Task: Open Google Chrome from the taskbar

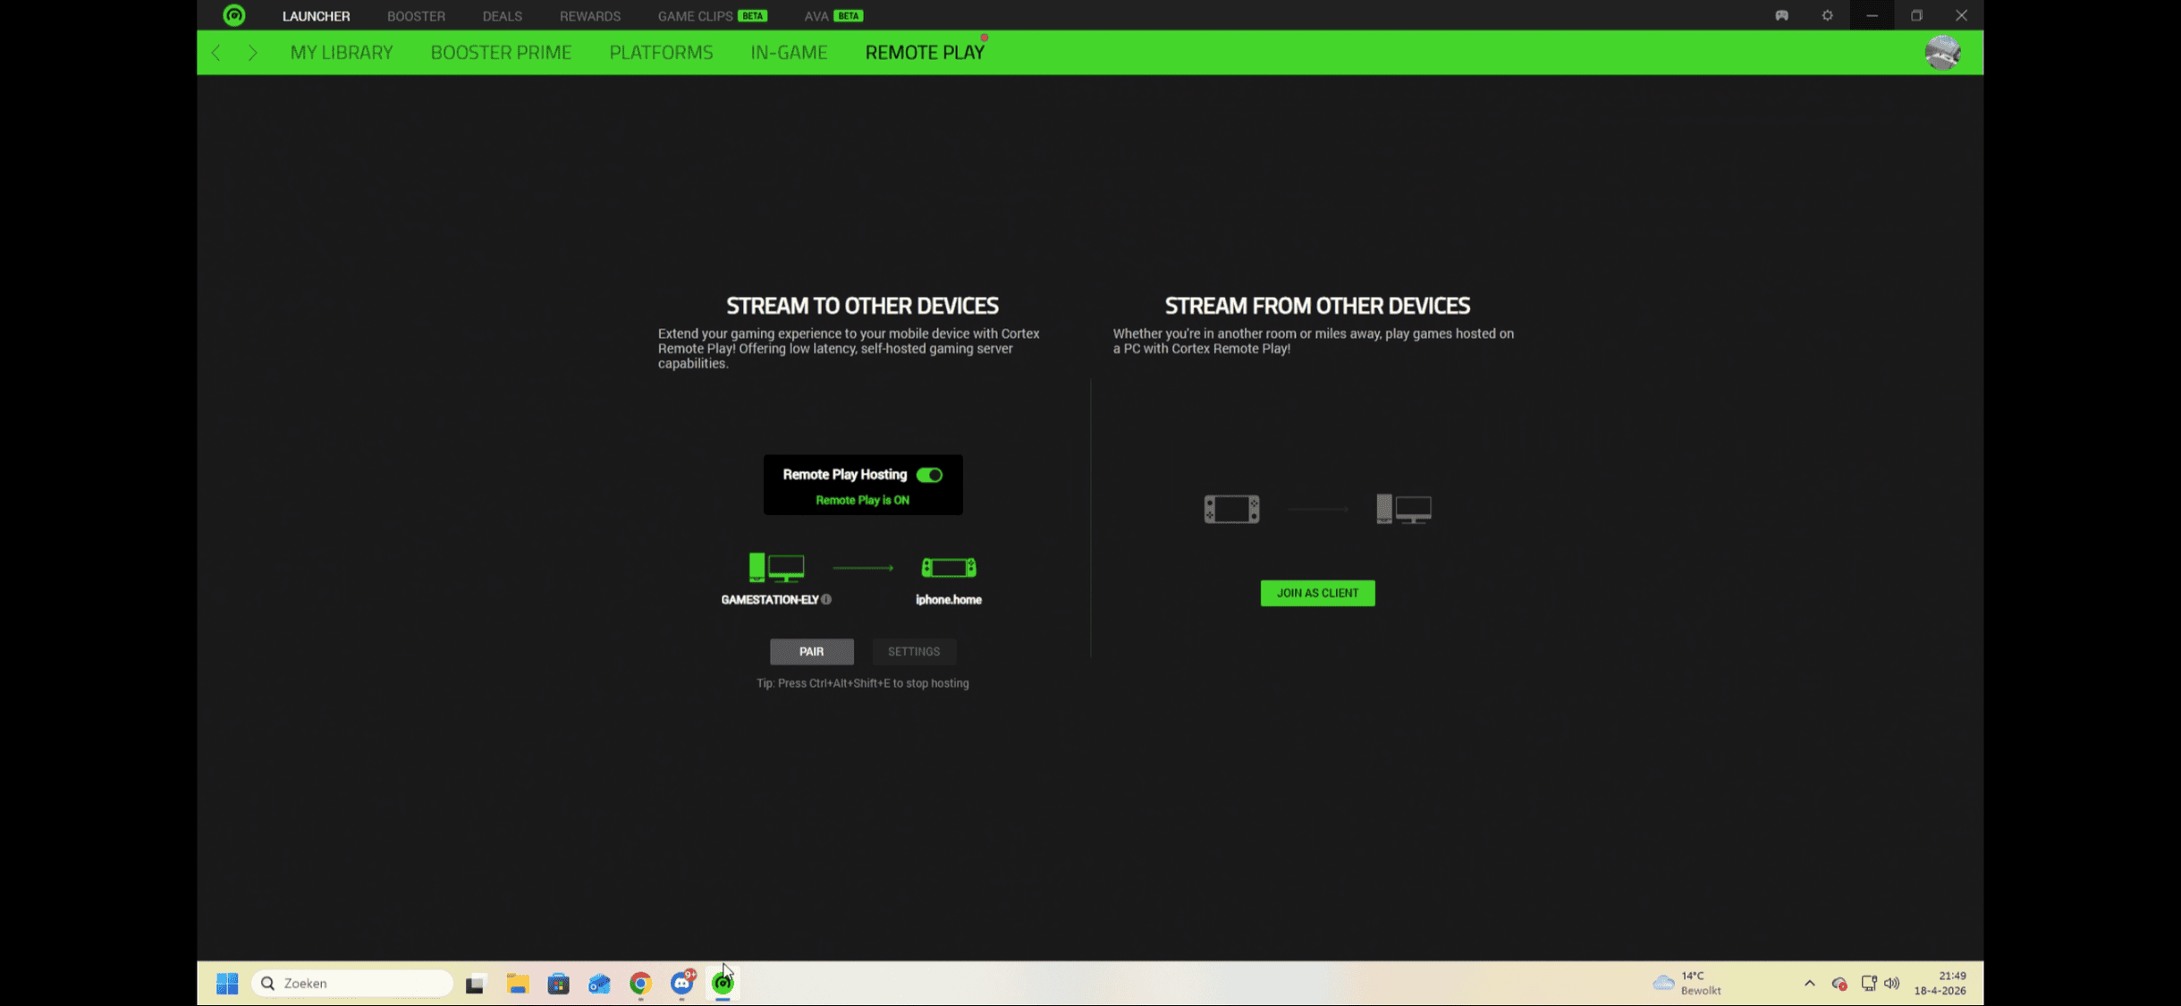Action: pos(640,984)
